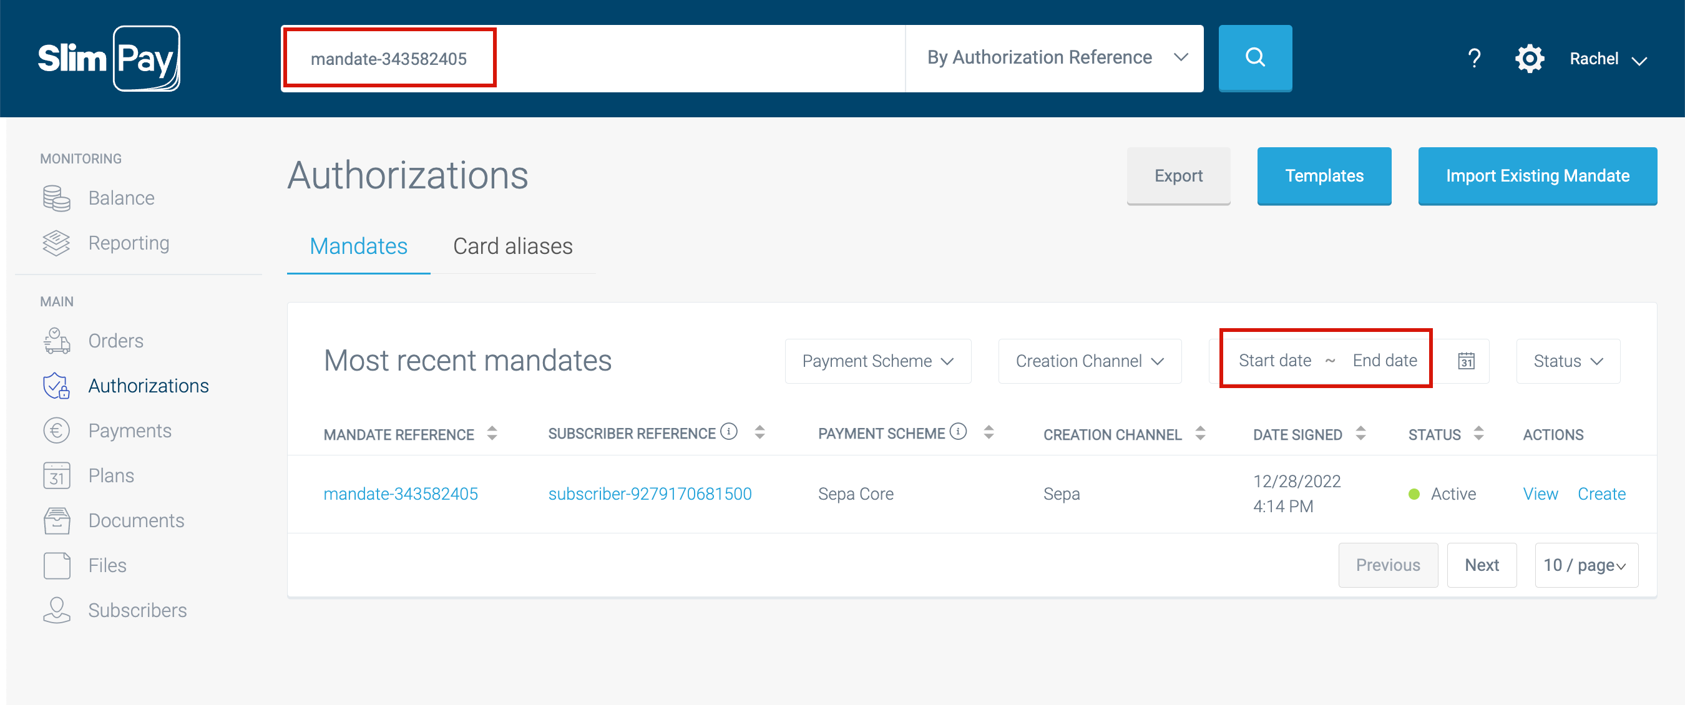This screenshot has width=1685, height=705.
Task: Click the SlimPay logo
Action: click(109, 58)
